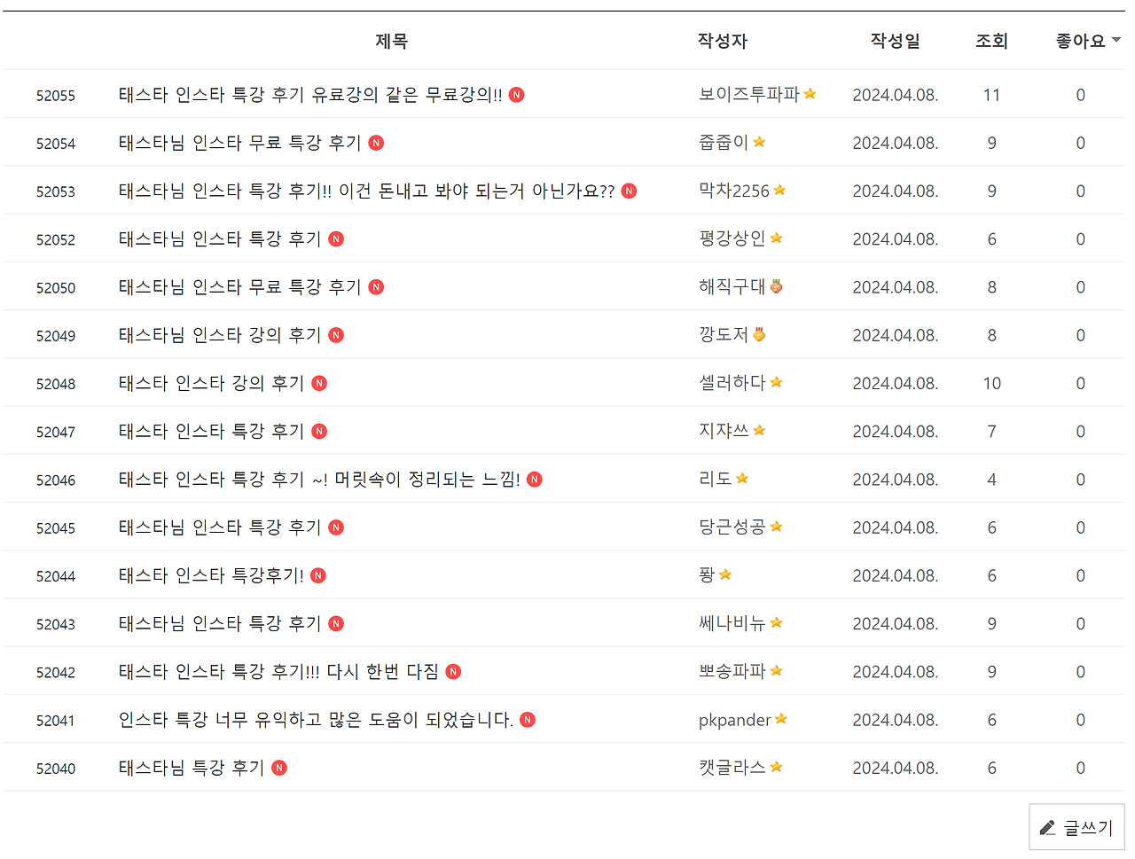Click the star badge beside pkpander
The width and height of the screenshot is (1135, 859).
coord(780,718)
